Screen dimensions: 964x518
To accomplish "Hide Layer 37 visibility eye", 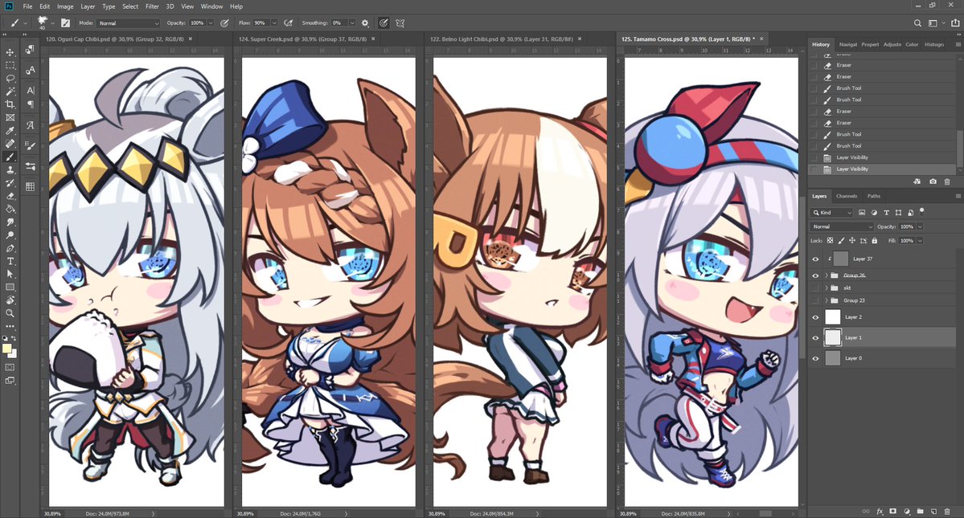I will (x=816, y=259).
